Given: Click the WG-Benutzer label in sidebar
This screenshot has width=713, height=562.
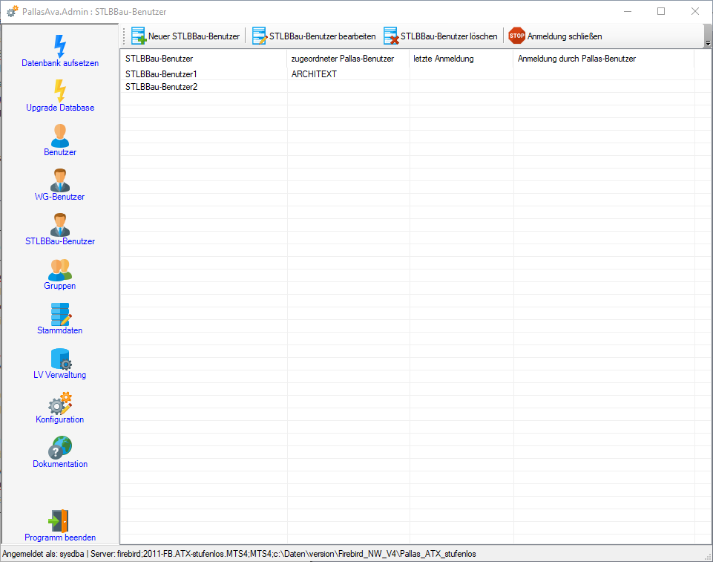Looking at the screenshot, I should [60, 197].
